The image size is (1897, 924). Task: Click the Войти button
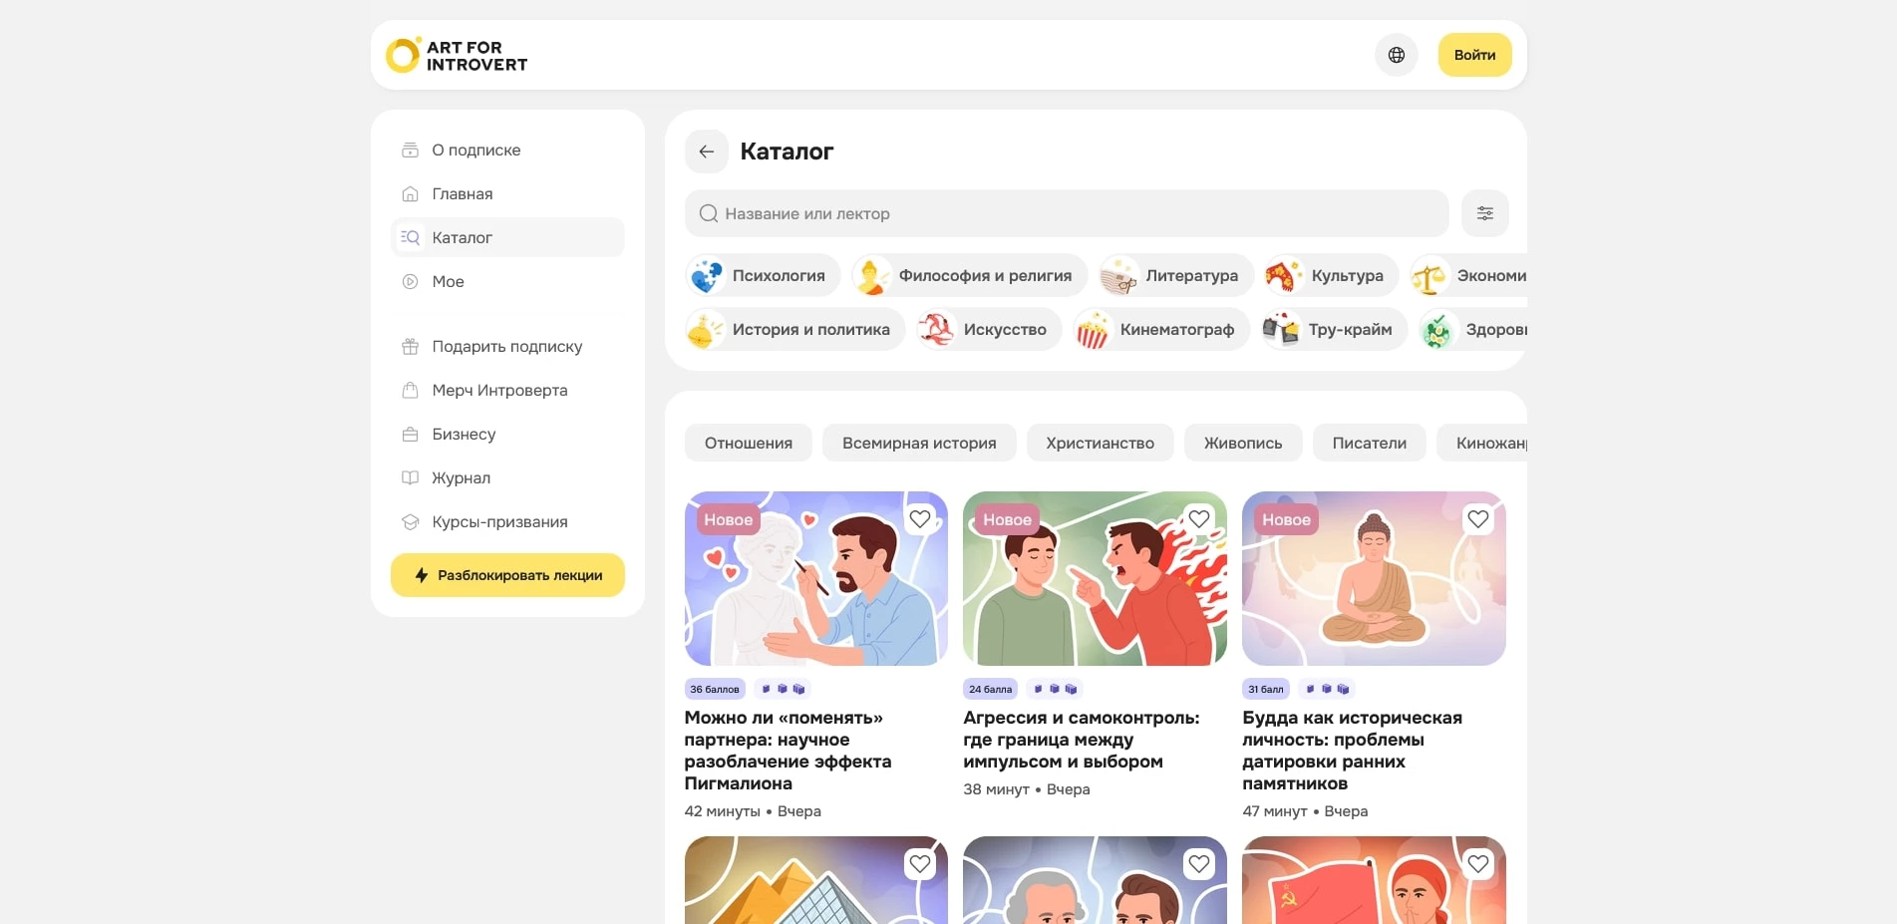pos(1473,55)
